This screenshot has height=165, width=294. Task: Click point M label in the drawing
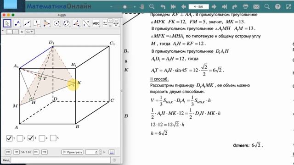(x=15, y=106)
